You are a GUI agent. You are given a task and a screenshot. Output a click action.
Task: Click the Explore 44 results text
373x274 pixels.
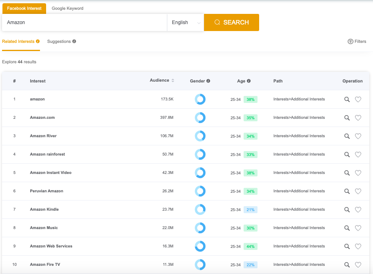click(x=19, y=62)
